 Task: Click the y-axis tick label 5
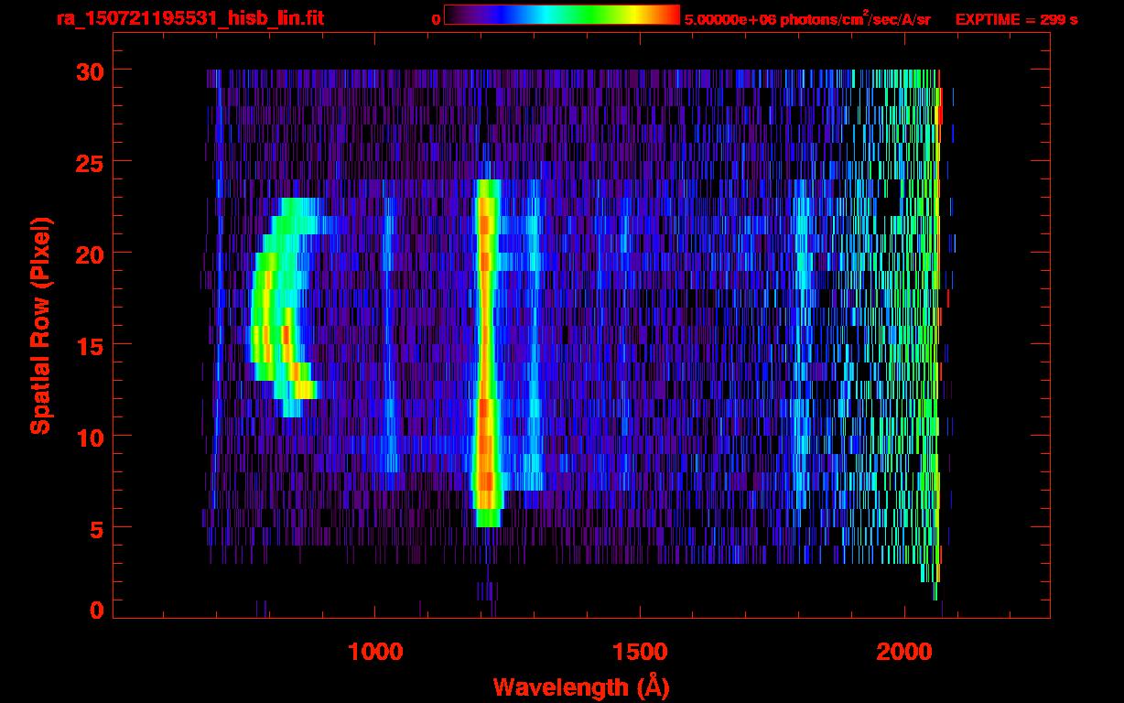pos(97,528)
